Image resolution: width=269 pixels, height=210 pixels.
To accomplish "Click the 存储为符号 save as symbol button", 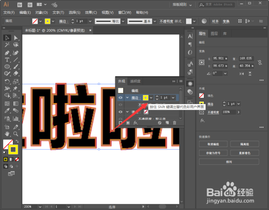I will coord(213,153).
